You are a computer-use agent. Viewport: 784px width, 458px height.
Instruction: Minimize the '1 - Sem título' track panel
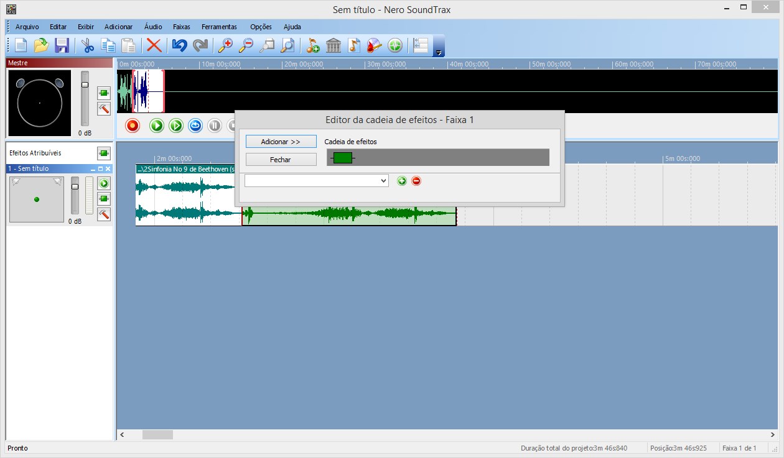(93, 169)
